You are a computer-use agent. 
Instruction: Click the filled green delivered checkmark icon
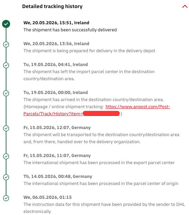6,24
